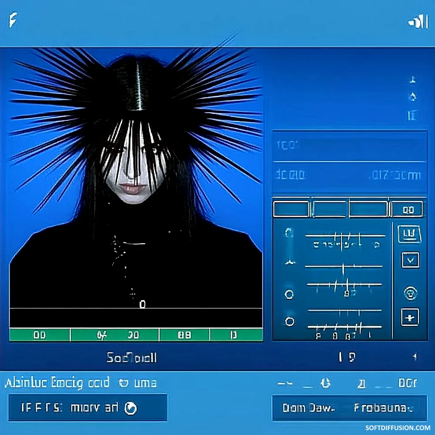435x435 pixels.
Task: Click the second horizontal slider track in panel
Action: (344, 266)
